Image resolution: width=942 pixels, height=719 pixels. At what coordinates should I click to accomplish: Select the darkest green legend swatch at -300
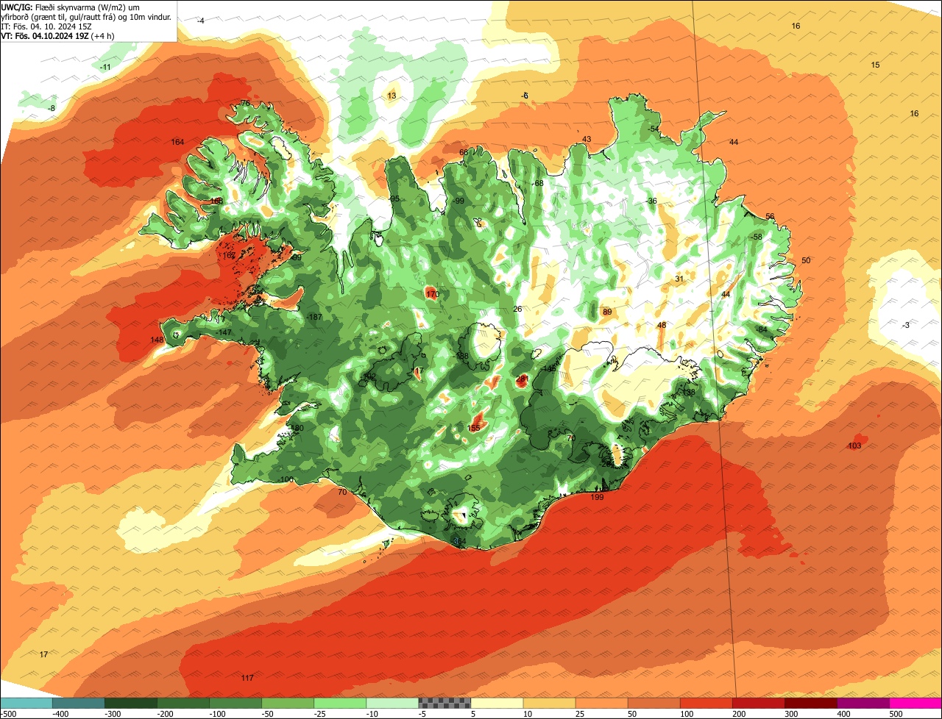[x=131, y=703]
